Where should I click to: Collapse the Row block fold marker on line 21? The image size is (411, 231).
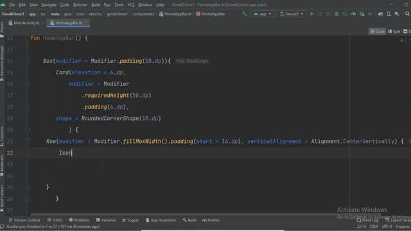pyautogui.click(x=28, y=141)
